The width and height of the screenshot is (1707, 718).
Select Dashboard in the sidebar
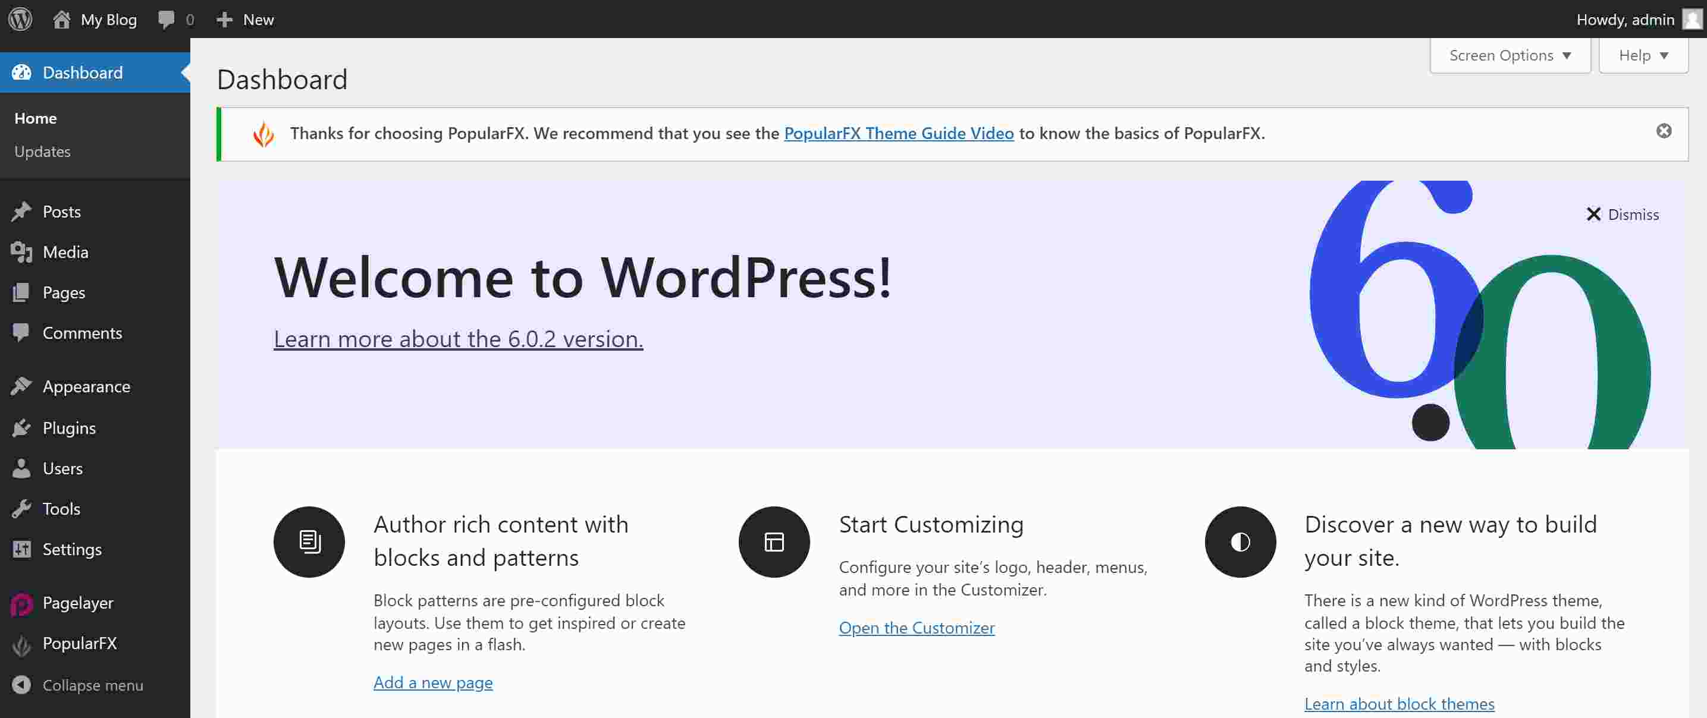pos(95,72)
